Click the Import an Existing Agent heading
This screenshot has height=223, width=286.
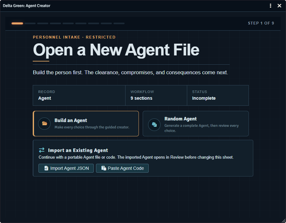(x=78, y=150)
